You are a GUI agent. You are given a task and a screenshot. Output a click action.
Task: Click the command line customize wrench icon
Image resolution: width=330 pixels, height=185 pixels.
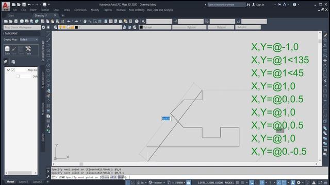[x=48, y=177]
